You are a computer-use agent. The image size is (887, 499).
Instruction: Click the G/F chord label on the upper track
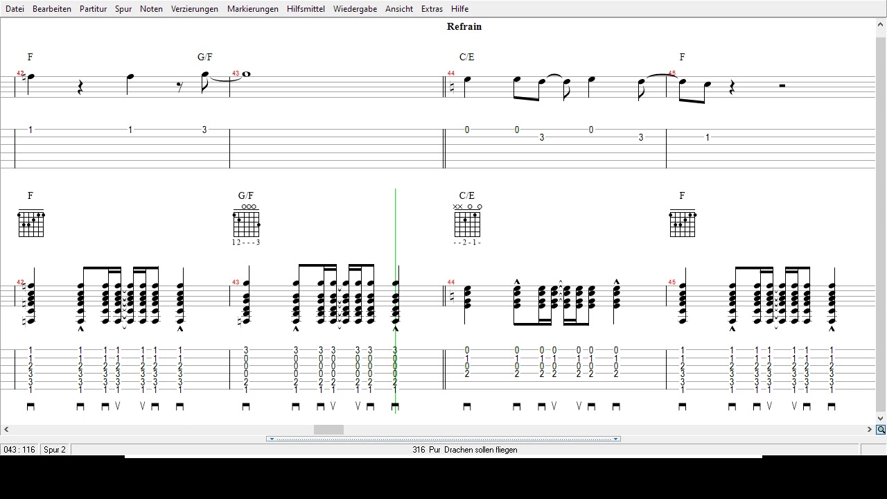205,57
